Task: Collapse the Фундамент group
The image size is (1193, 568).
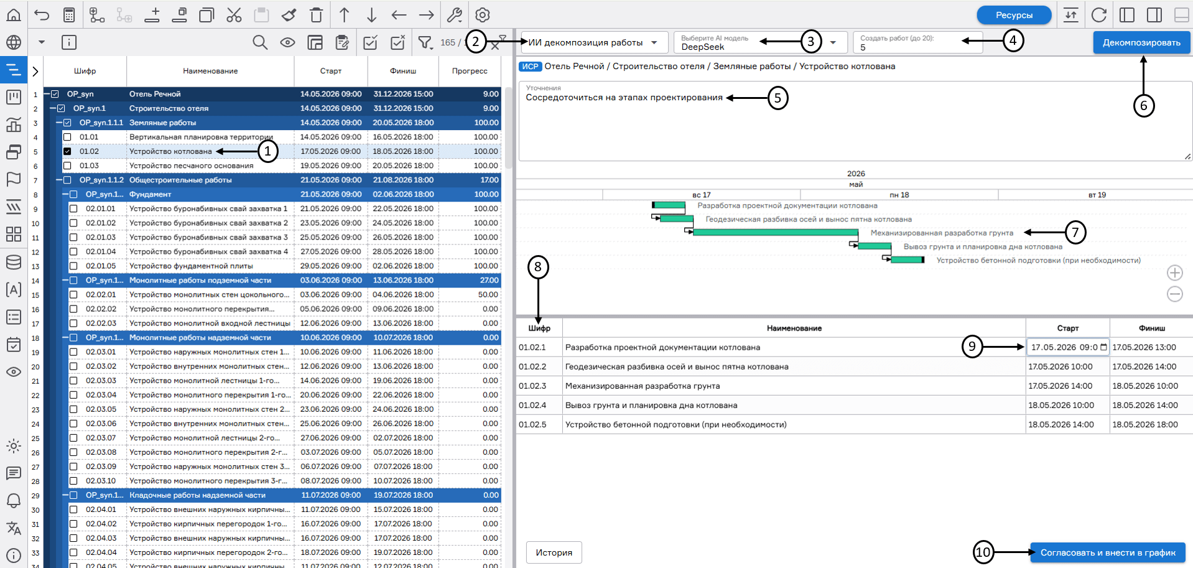Action: [66, 194]
